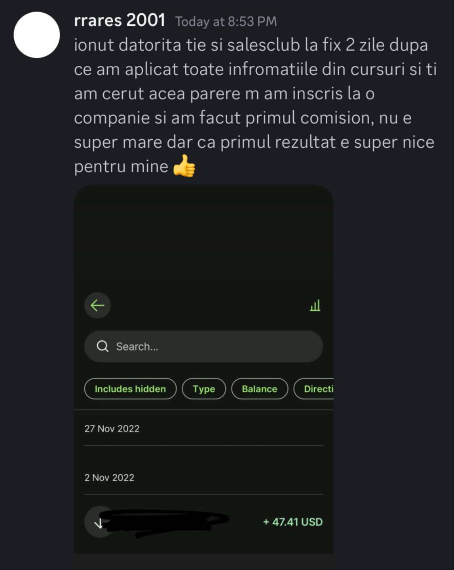Click the word salesclub in the message
Screen dimensions: 454x570
[264, 45]
